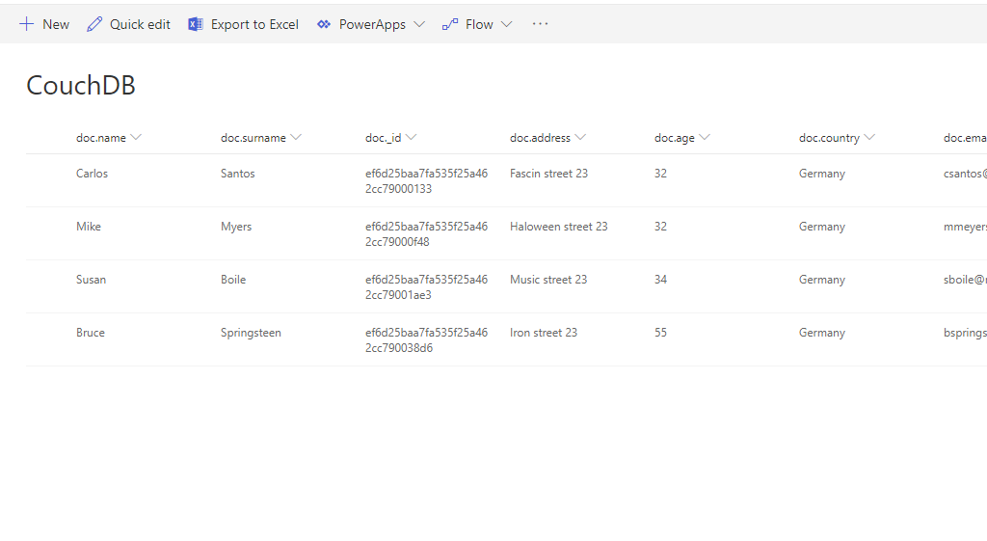Click the Export to Excel label
The image size is (987, 541).
254,24
